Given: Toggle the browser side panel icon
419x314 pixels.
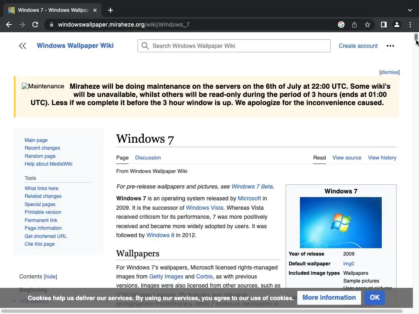Looking at the screenshot, I should (384, 25).
